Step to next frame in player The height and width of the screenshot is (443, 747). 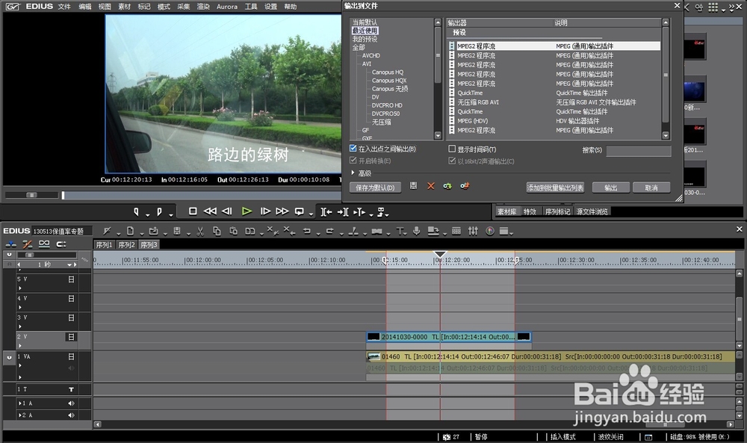tap(265, 211)
